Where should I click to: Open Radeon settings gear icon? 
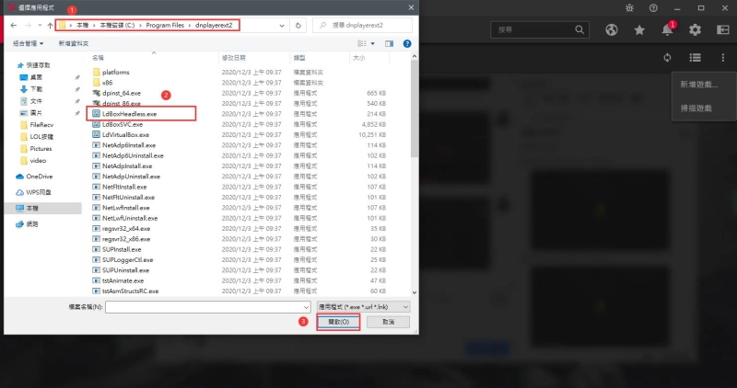click(x=696, y=30)
